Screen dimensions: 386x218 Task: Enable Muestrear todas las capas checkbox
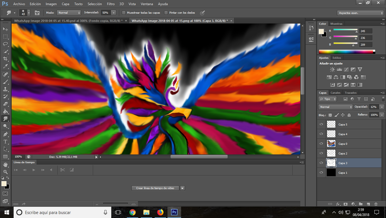pos(124,13)
